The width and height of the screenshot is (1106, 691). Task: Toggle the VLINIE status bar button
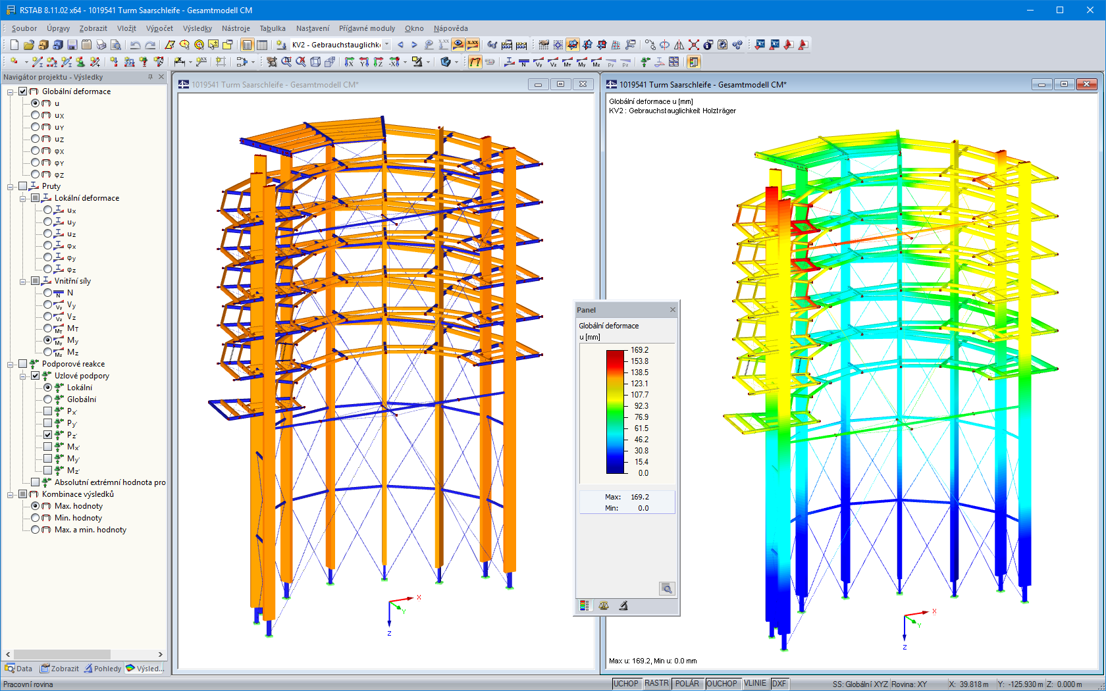(x=755, y=684)
